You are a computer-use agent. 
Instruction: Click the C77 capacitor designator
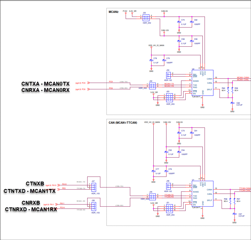tap(157, 169)
